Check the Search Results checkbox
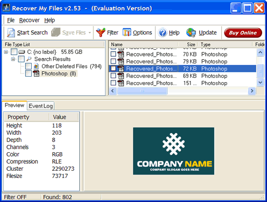267x202 pixels. point(21,59)
